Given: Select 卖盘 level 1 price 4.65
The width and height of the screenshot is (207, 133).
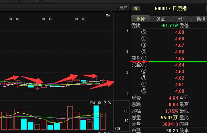Looking at the screenshot, I should coord(179,58).
